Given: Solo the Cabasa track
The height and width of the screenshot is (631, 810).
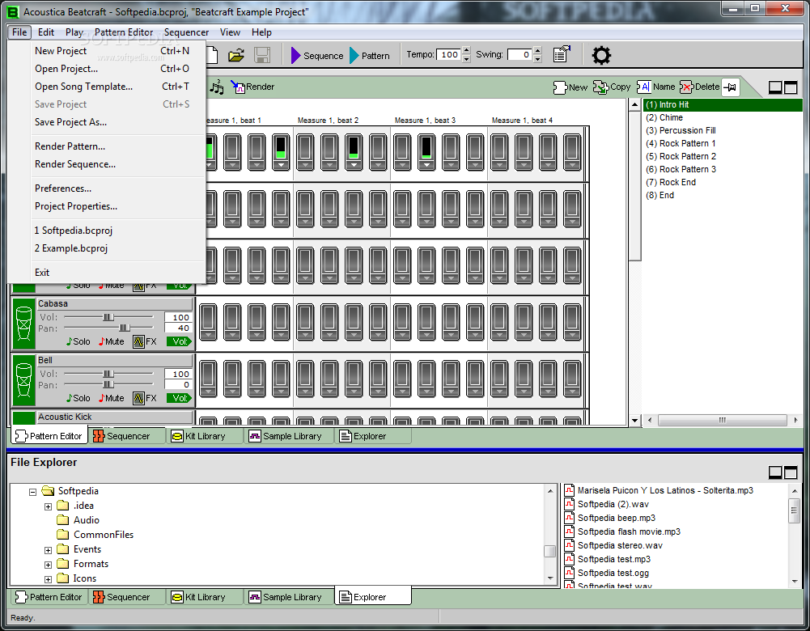Looking at the screenshot, I should point(78,341).
